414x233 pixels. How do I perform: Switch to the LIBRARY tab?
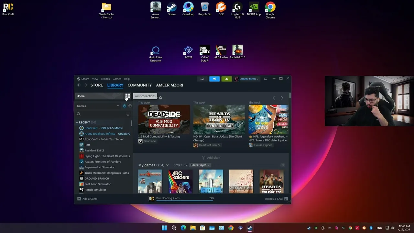pos(115,85)
